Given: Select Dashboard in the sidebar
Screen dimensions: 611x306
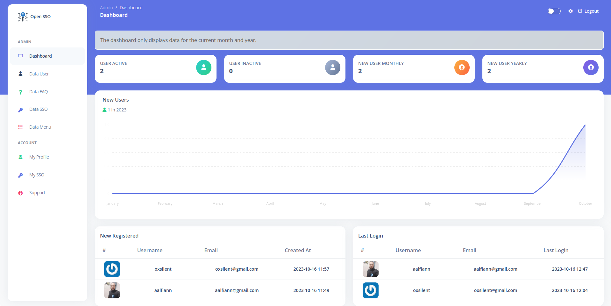Looking at the screenshot, I should click(x=40, y=56).
